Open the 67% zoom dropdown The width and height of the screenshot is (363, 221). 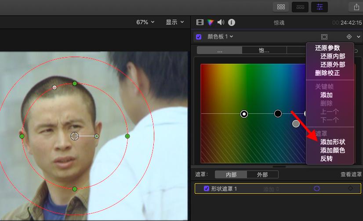(x=145, y=22)
